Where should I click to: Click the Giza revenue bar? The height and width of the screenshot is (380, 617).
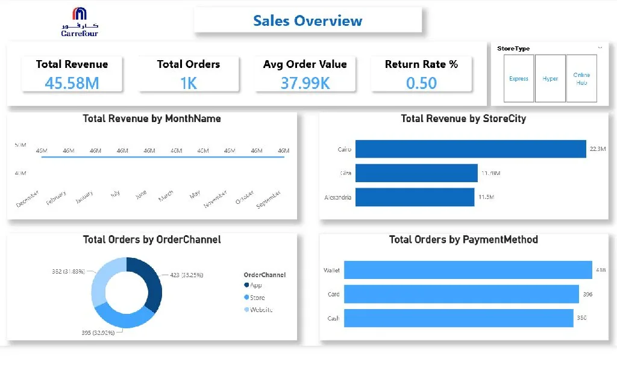click(x=416, y=173)
